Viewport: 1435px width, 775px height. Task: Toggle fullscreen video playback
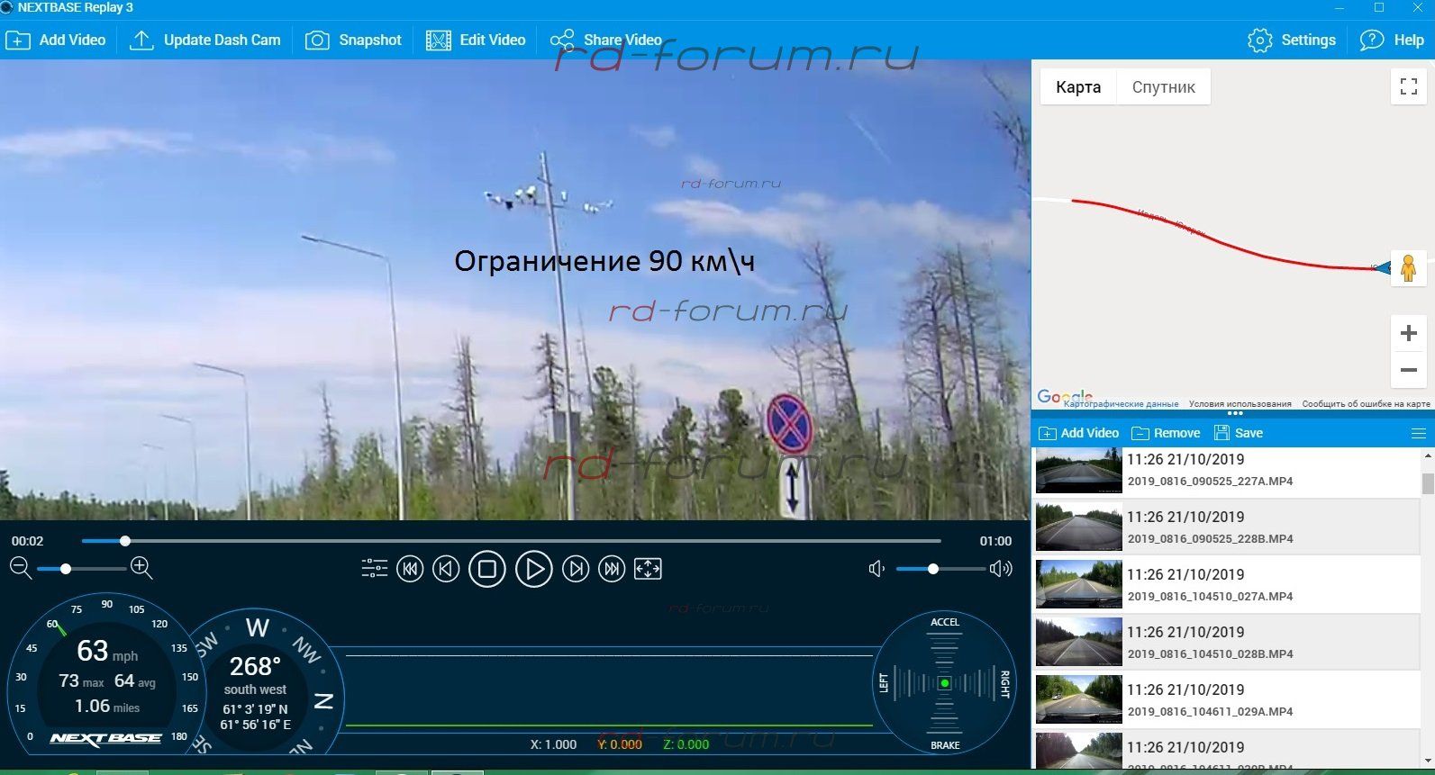click(x=649, y=569)
